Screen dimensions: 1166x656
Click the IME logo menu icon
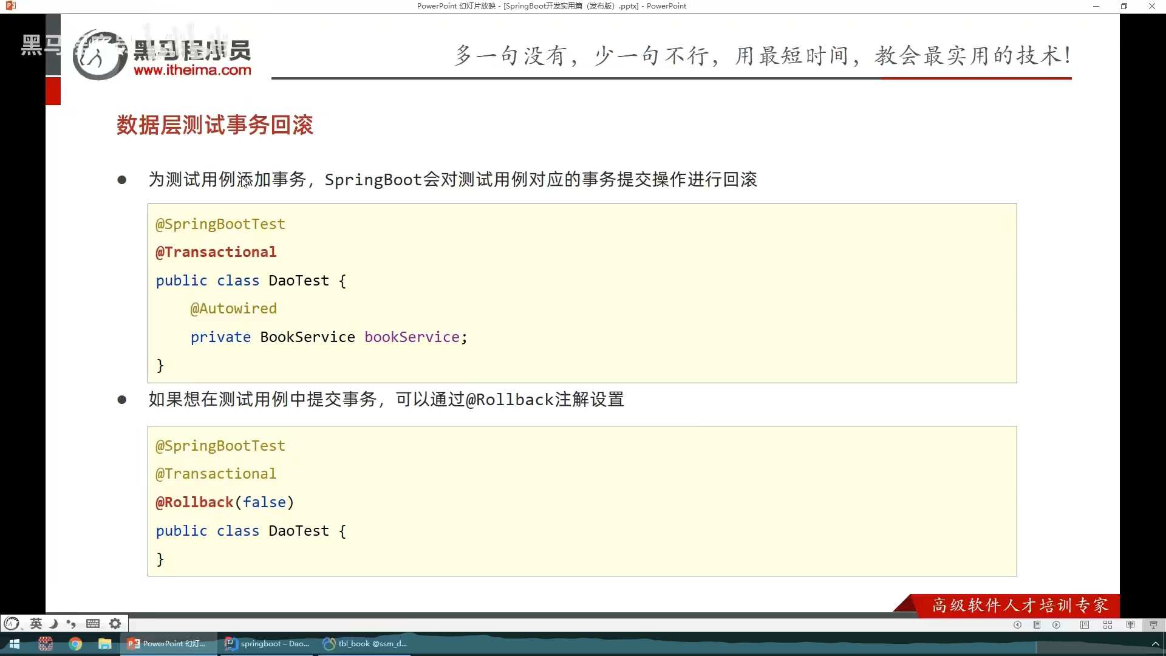(x=12, y=623)
